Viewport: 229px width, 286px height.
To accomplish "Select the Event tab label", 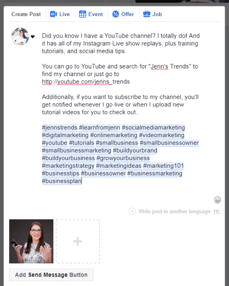I will point(95,14).
